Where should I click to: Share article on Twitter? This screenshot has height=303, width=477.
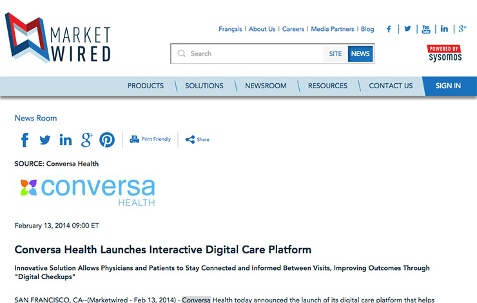click(45, 140)
